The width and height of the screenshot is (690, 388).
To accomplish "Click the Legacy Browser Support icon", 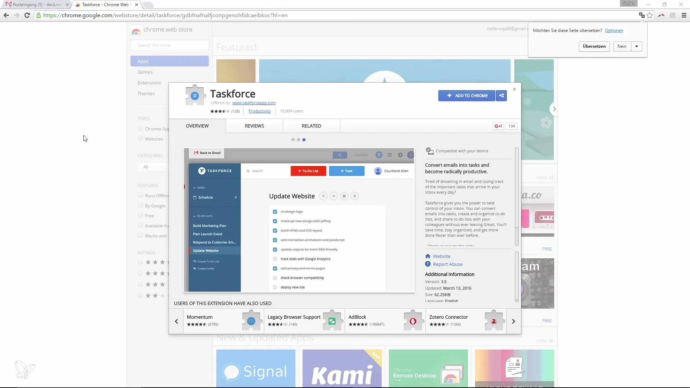I will 332,321.
